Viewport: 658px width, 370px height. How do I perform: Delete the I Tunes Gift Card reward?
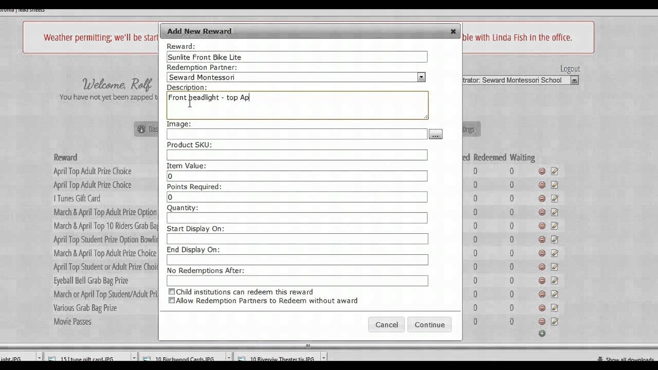tap(542, 198)
